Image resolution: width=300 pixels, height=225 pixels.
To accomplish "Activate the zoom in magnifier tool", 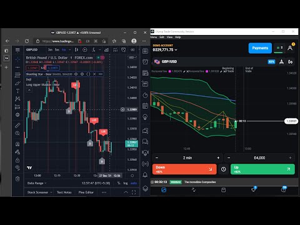I will (17, 133).
